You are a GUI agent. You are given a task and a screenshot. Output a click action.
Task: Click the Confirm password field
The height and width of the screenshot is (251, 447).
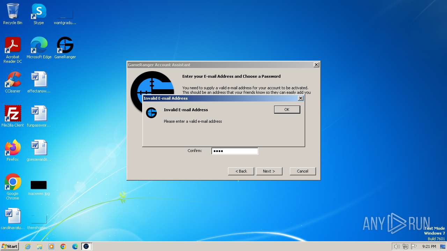(235, 151)
